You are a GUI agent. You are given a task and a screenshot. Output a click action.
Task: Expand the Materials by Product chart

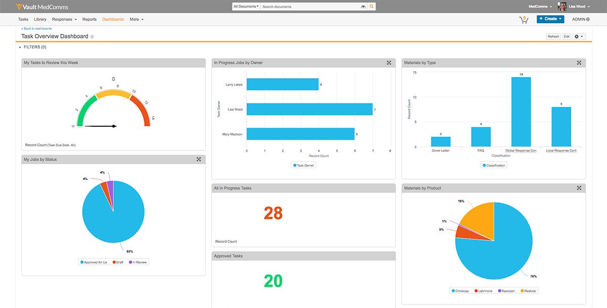point(579,188)
